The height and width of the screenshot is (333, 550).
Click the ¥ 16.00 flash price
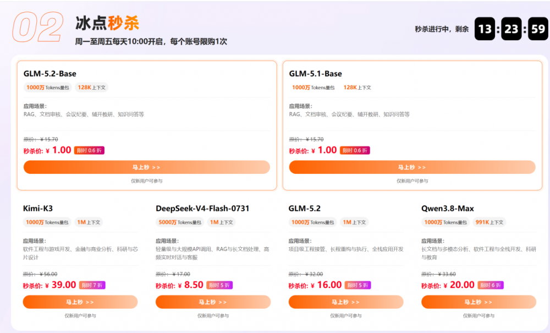[326, 285]
